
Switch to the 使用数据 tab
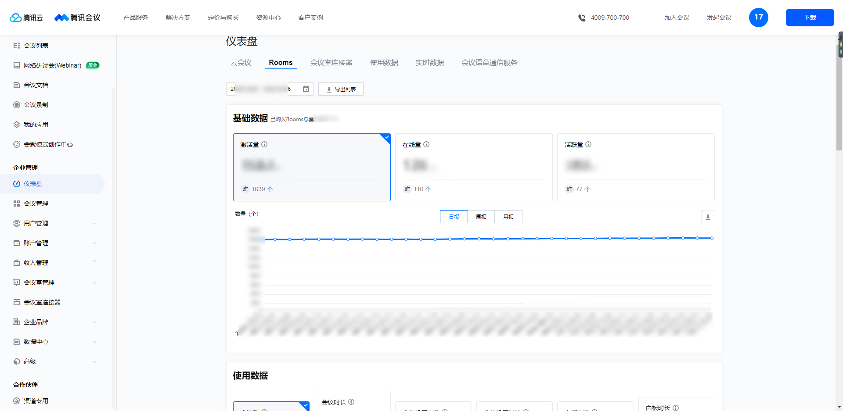(x=384, y=62)
